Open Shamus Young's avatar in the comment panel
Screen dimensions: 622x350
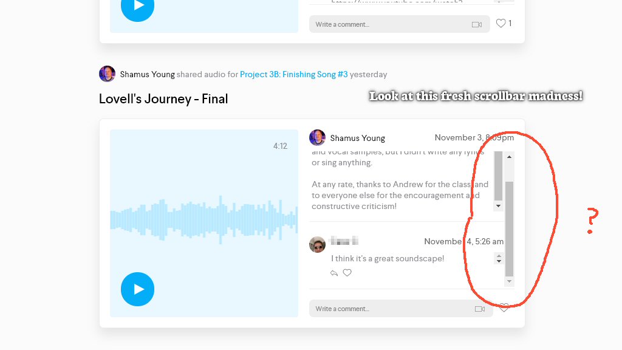(x=317, y=138)
